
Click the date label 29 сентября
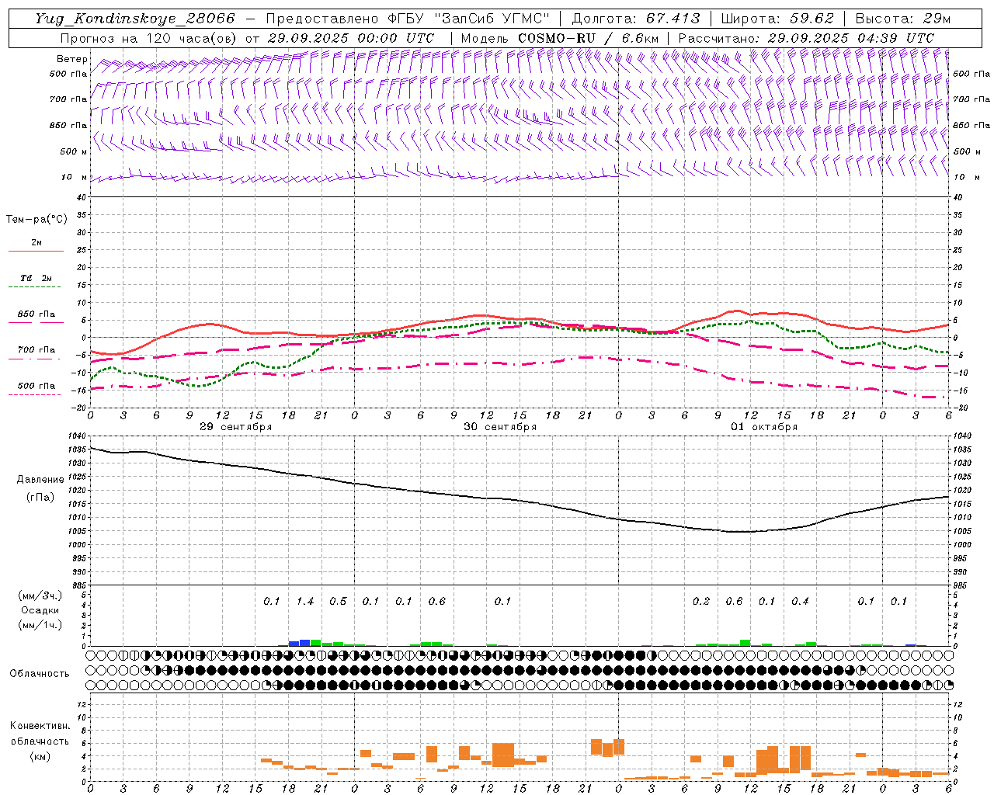click(236, 426)
